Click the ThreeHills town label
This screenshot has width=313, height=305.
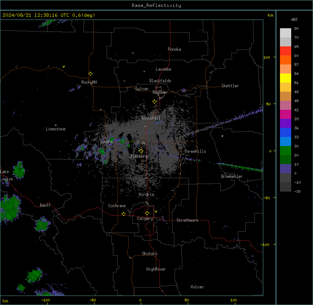pos(195,151)
